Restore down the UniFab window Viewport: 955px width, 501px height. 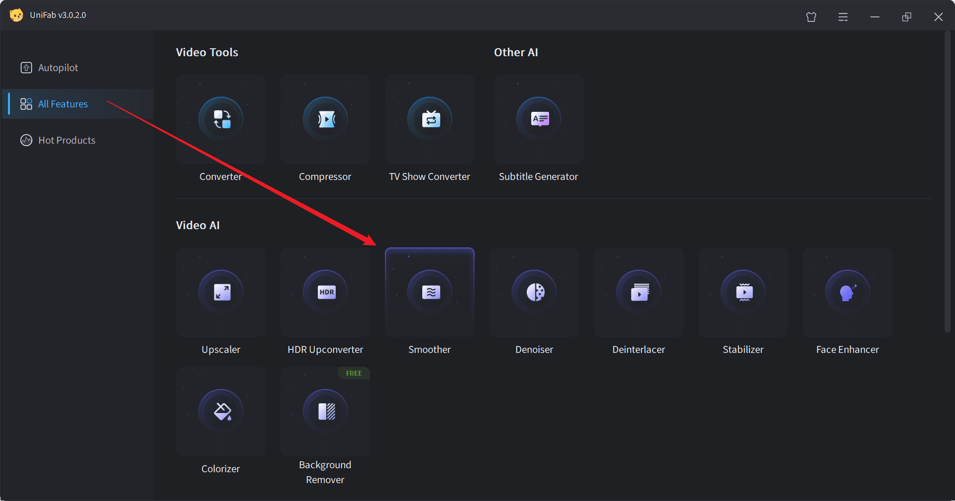tap(907, 17)
